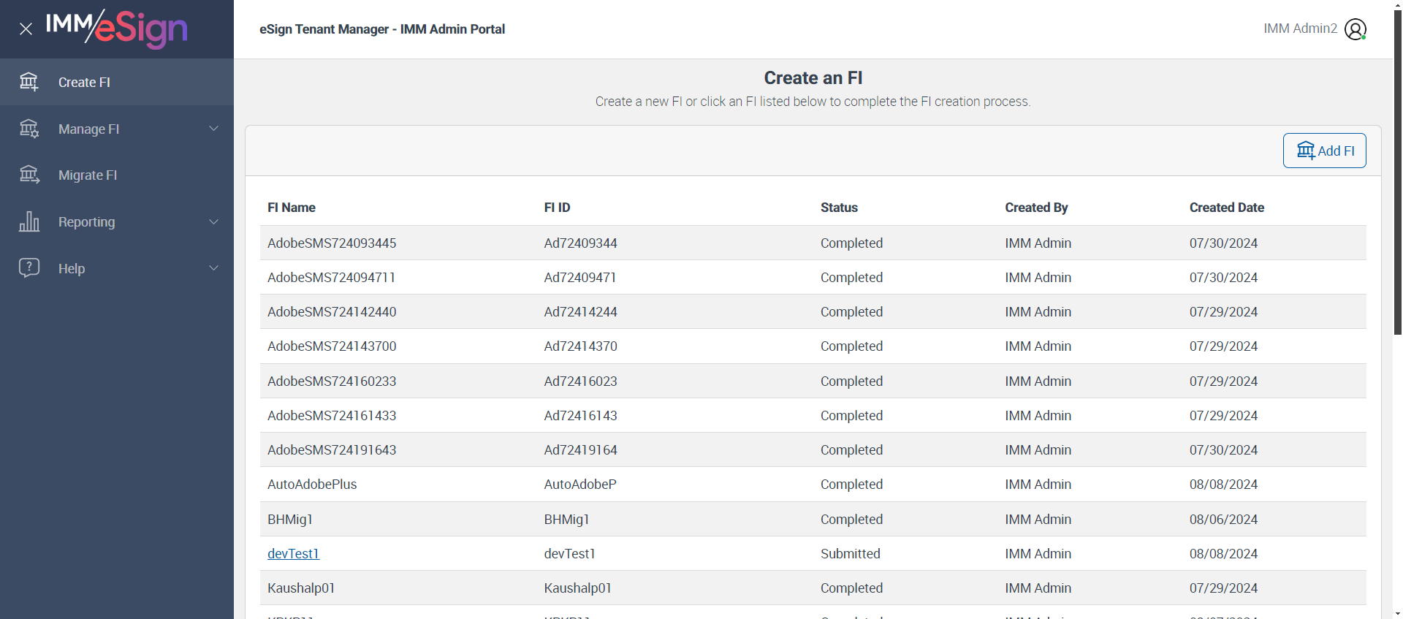This screenshot has height=619, width=1403.
Task: Select Create FI in the sidebar
Action: [84, 83]
